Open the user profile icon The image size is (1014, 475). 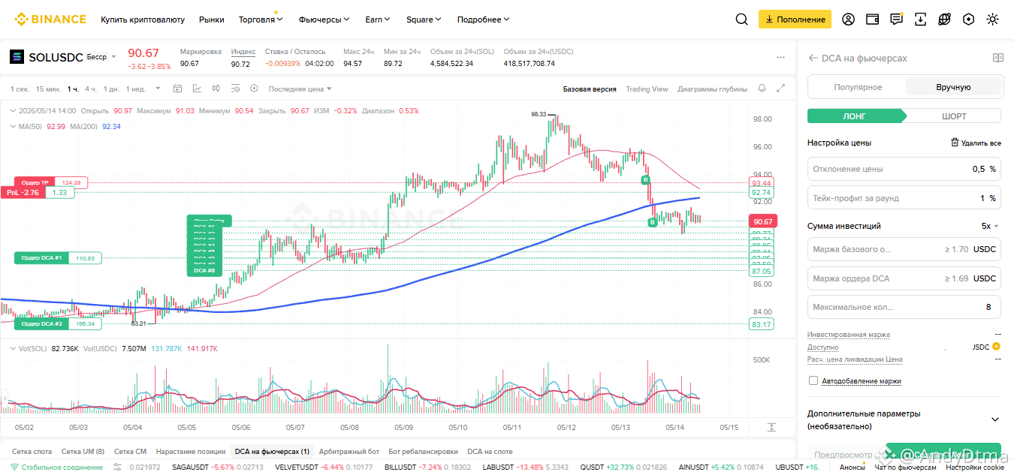click(848, 20)
